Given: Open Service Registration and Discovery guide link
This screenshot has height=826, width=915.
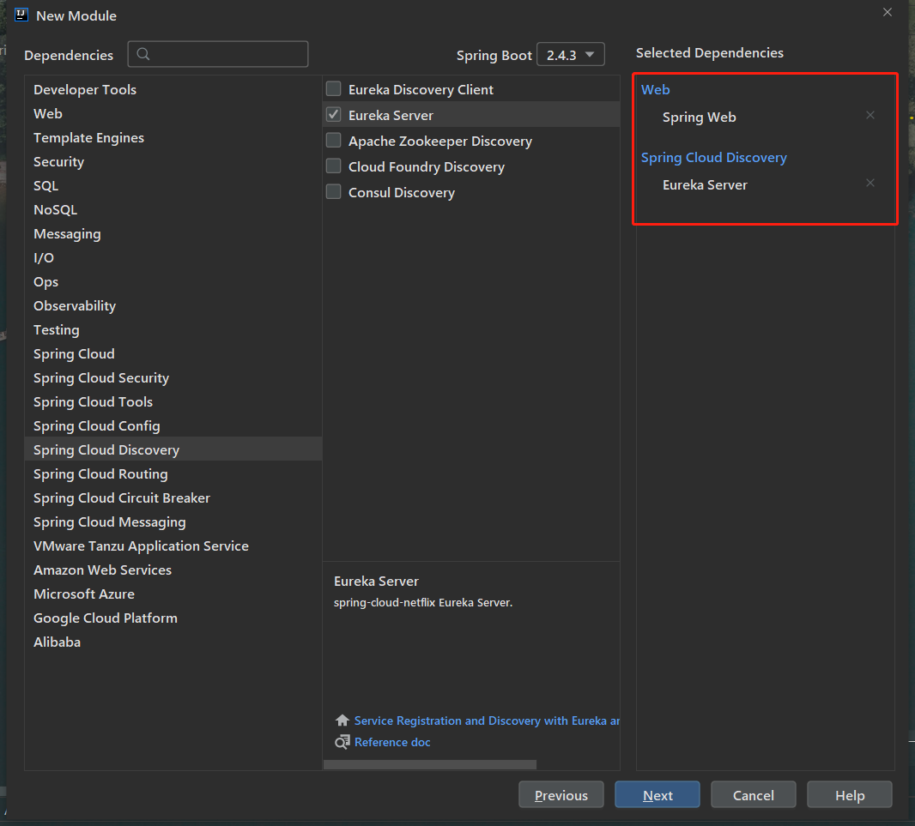Looking at the screenshot, I should point(486,720).
